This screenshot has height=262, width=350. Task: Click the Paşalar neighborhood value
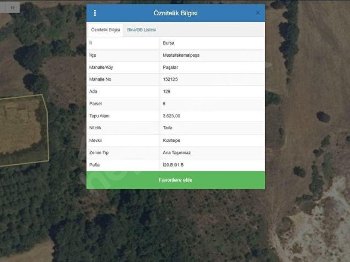pos(170,67)
